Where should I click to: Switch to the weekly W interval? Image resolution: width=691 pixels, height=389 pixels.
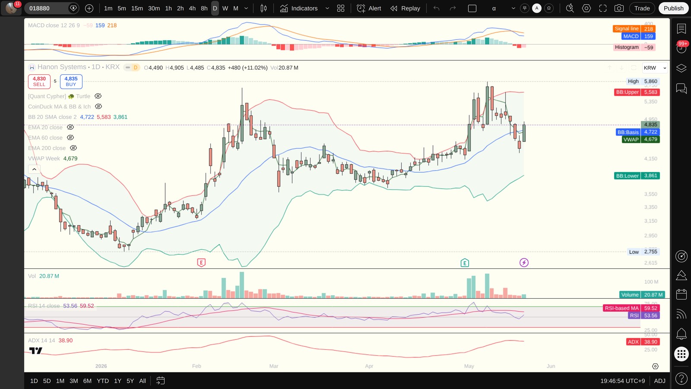pyautogui.click(x=225, y=8)
